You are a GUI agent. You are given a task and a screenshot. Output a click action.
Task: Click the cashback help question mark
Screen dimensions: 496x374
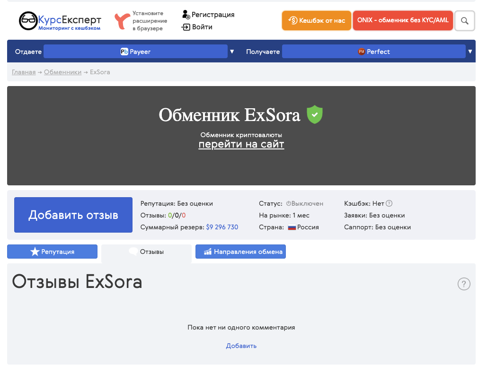pos(389,204)
